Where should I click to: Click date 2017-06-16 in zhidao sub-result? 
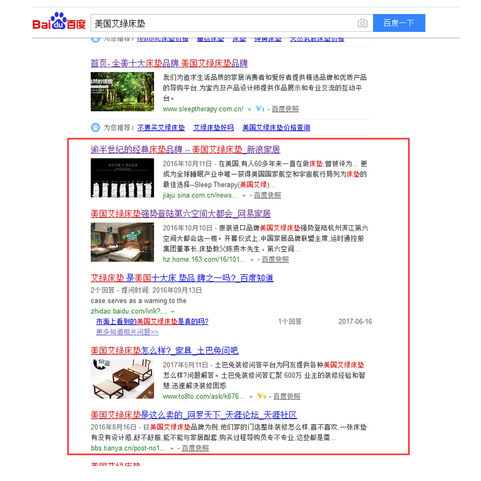tap(355, 322)
